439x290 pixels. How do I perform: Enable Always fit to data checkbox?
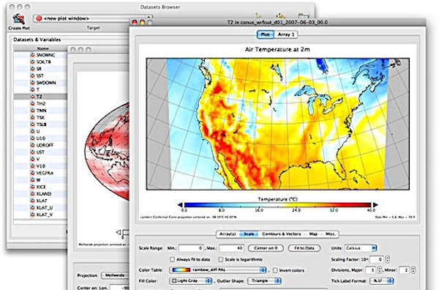(x=173, y=259)
